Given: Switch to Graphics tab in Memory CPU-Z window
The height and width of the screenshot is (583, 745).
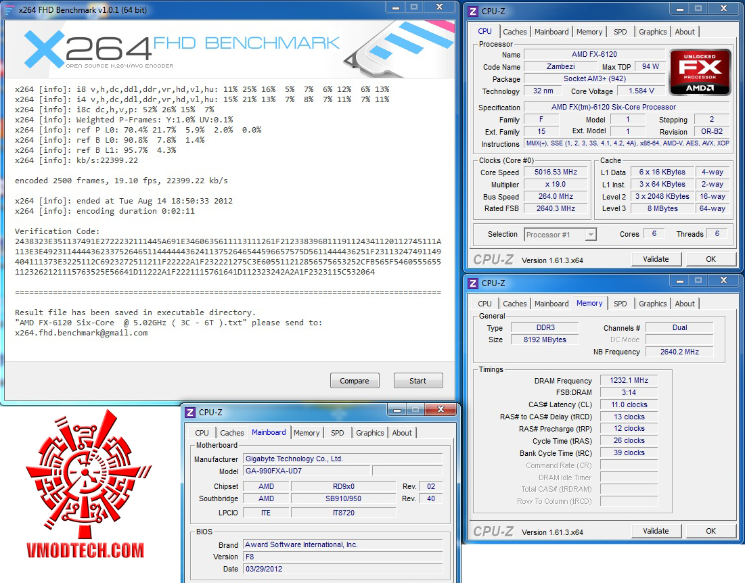Looking at the screenshot, I should coord(652,304).
